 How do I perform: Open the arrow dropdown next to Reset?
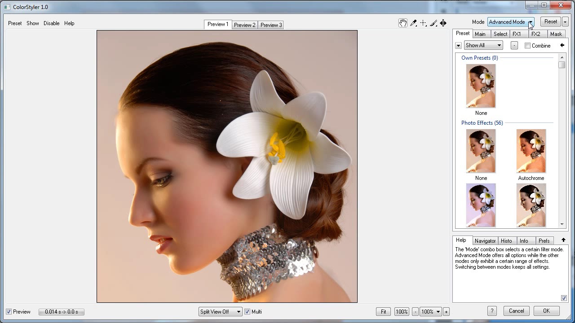pyautogui.click(x=565, y=22)
